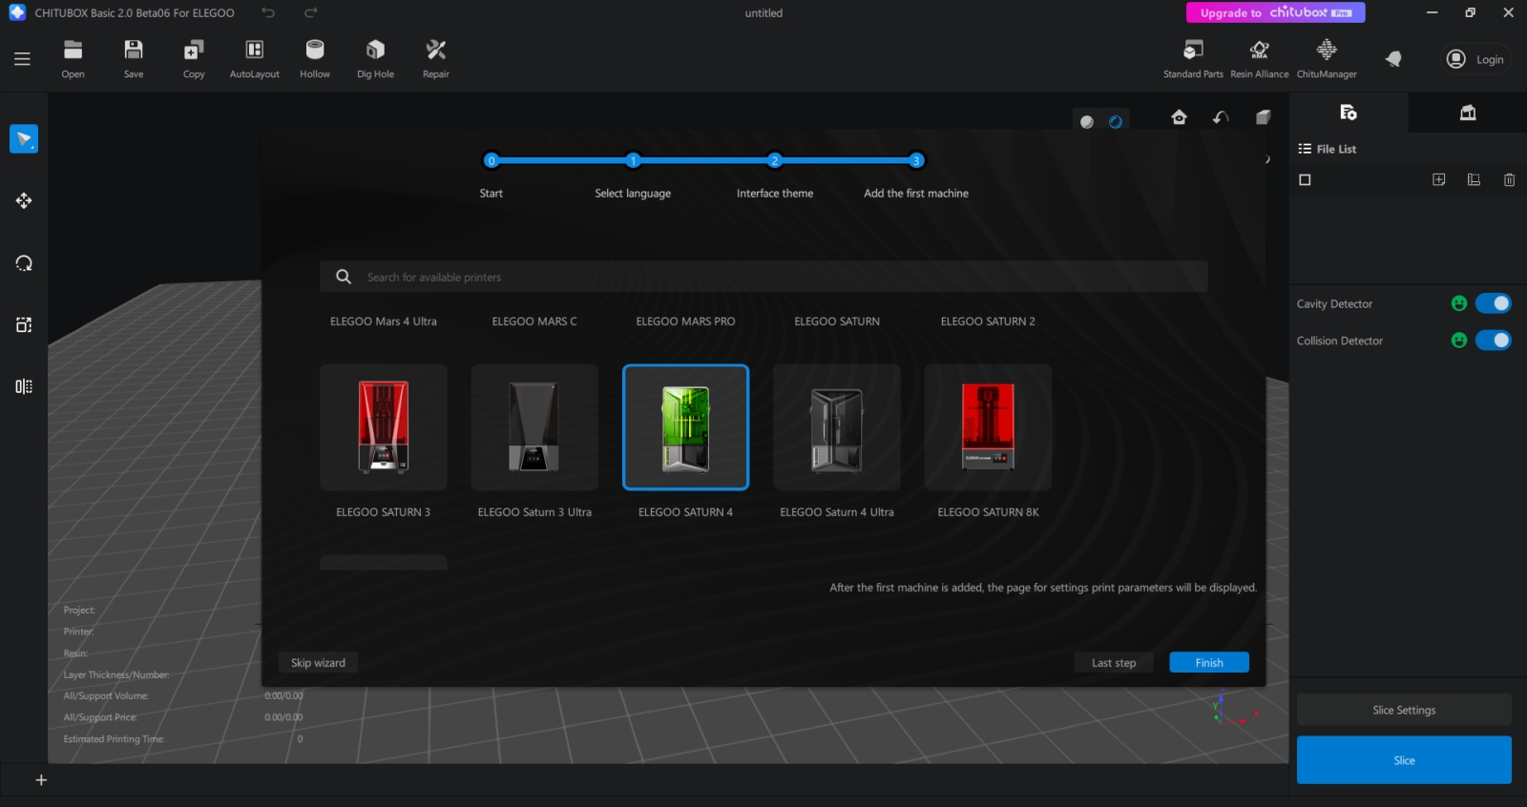Click the search magnifier icon
This screenshot has height=807, width=1527.
click(x=344, y=277)
